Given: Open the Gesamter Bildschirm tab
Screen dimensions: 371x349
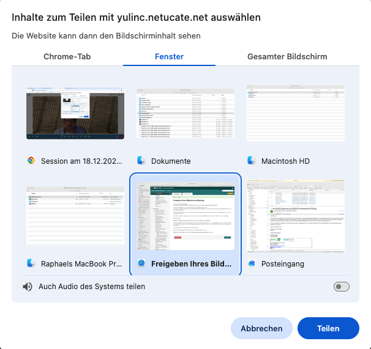Looking at the screenshot, I should coord(287,56).
